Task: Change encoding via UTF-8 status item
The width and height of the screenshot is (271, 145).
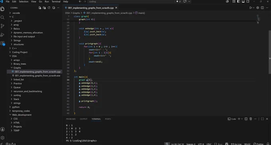Action: pos(201,144)
